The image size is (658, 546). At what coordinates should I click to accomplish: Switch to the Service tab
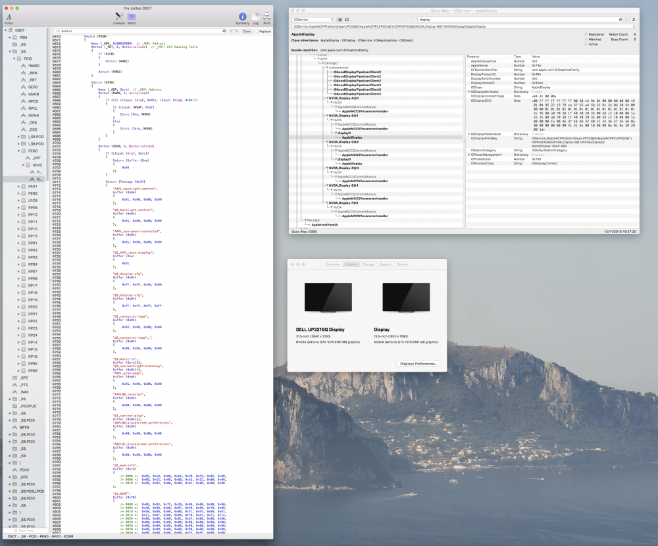pos(403,264)
